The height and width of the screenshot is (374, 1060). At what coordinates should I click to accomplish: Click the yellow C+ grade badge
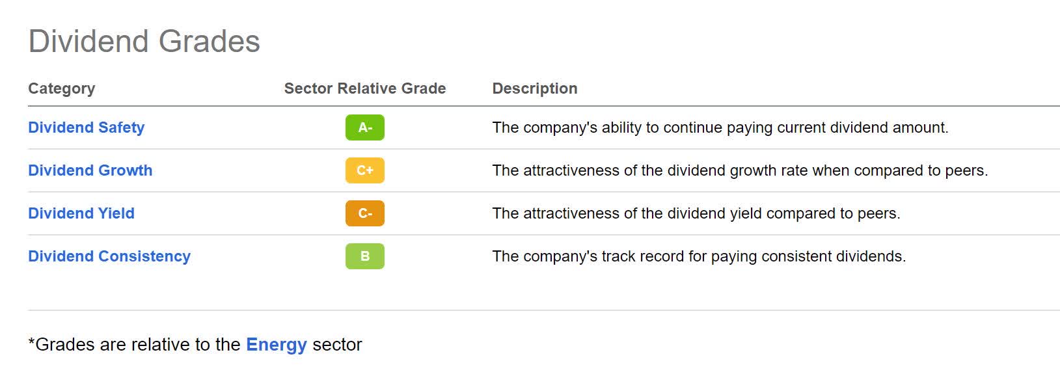click(364, 170)
